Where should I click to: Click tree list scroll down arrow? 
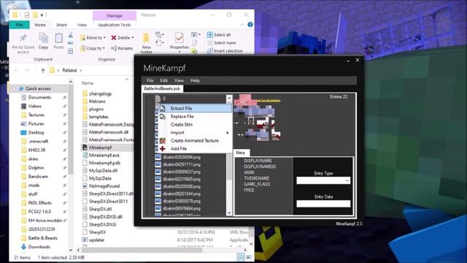(x=229, y=213)
